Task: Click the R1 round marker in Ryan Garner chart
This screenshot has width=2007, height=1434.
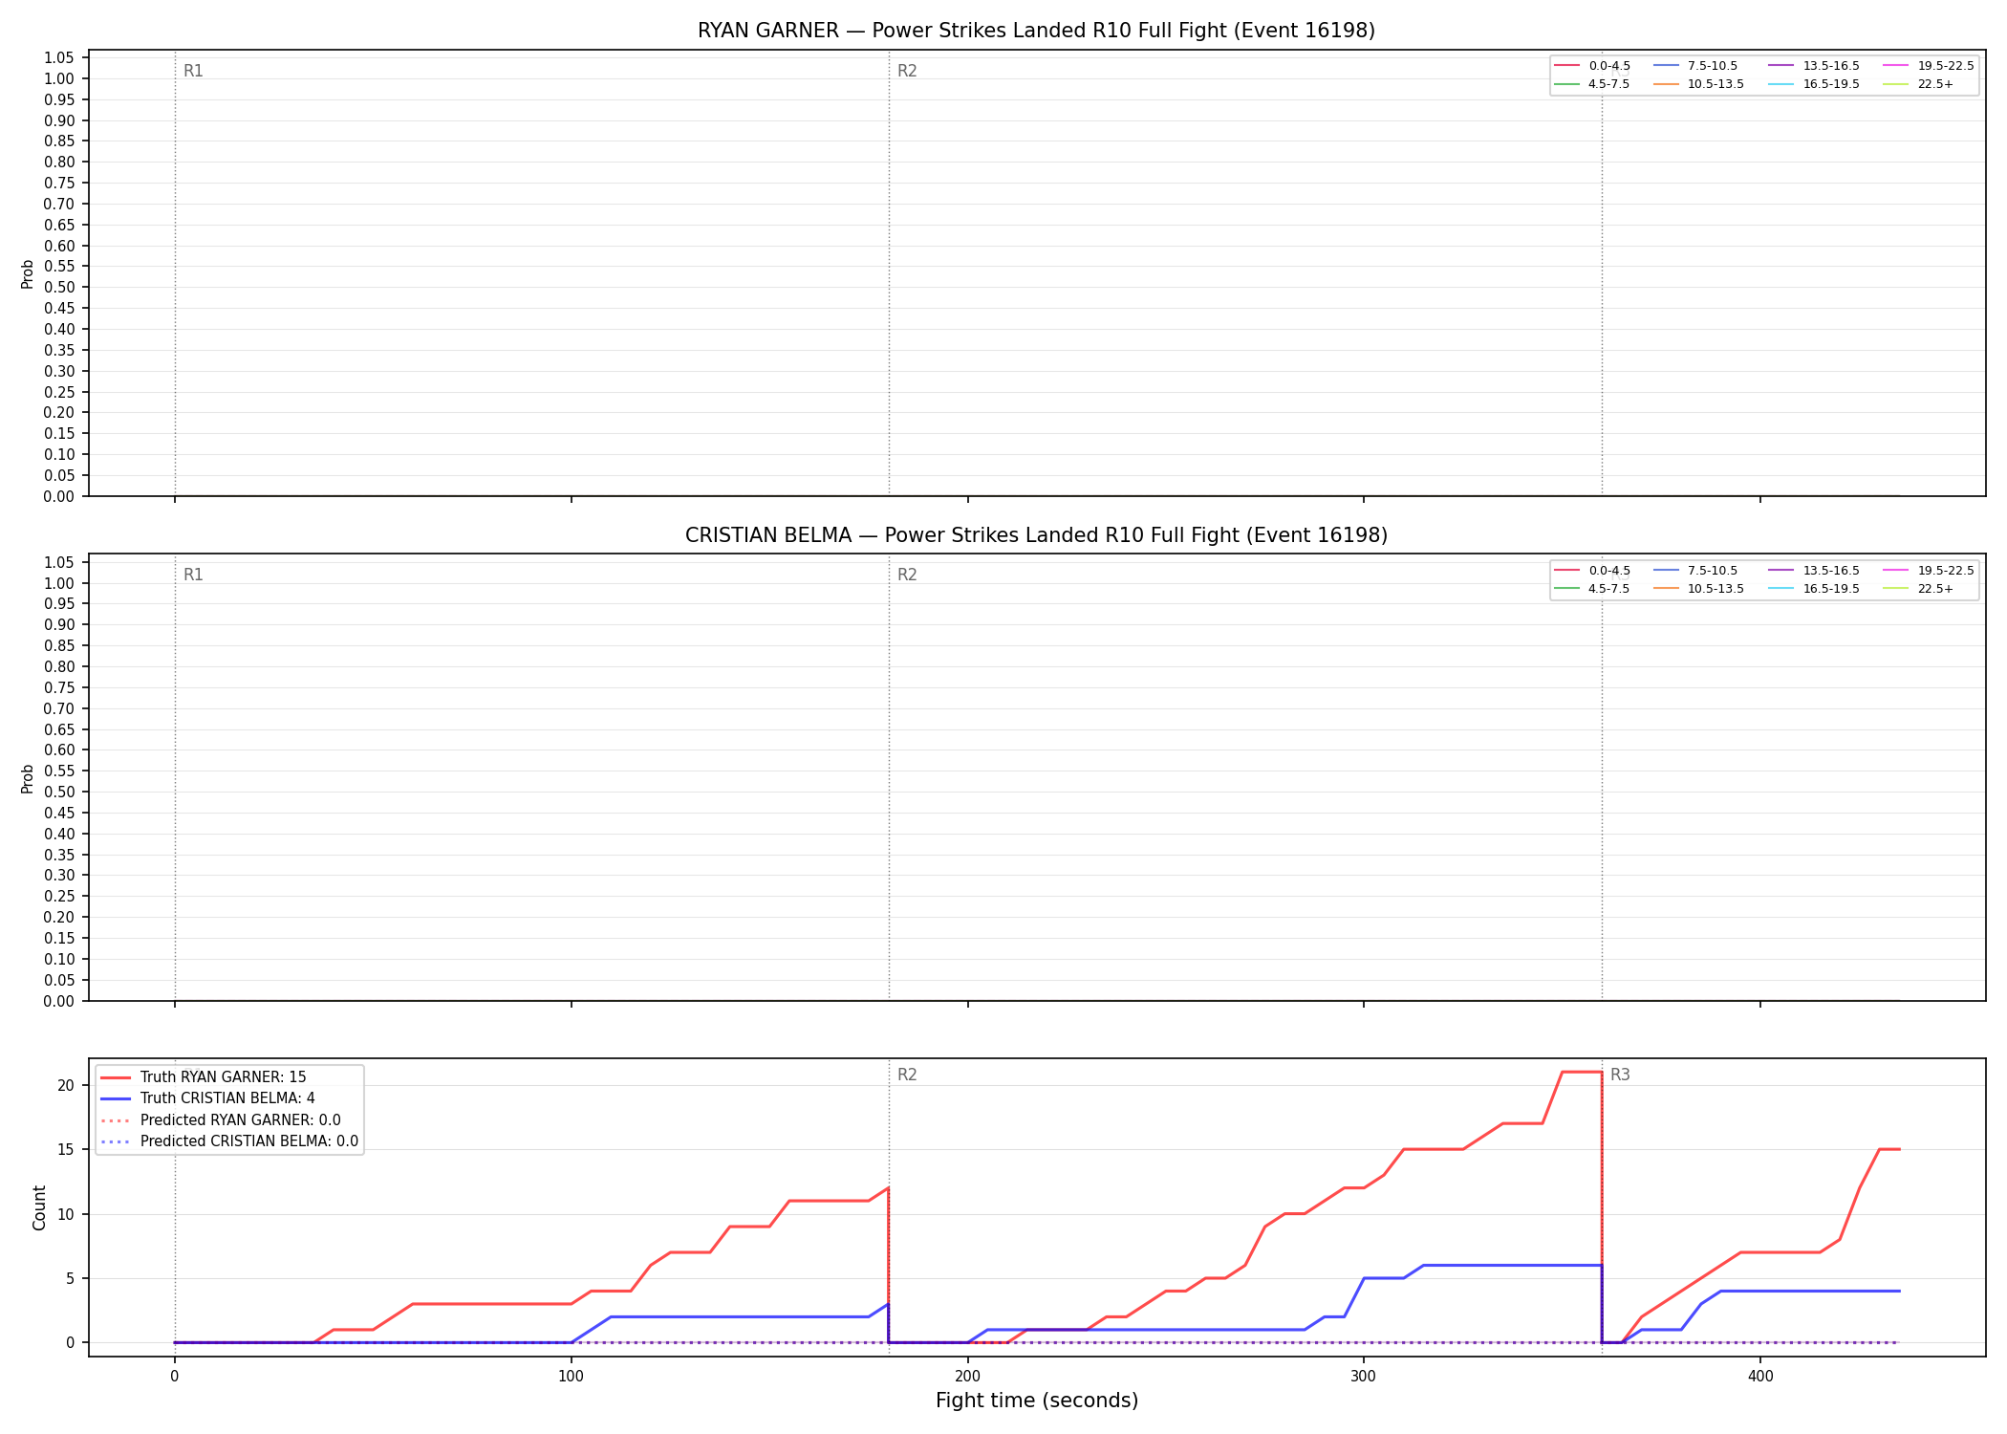Action: coord(193,71)
